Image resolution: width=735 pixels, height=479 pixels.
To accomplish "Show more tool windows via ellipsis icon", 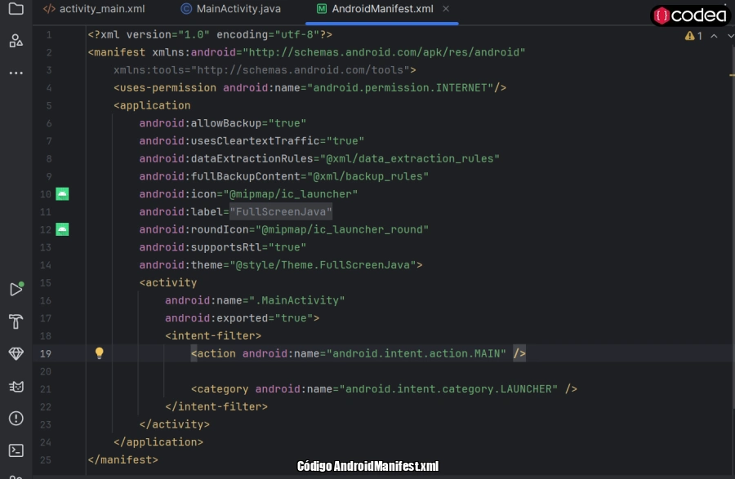I will tap(16, 73).
